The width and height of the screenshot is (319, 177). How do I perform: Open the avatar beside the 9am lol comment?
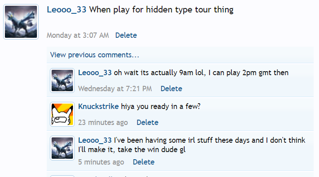tap(62, 80)
